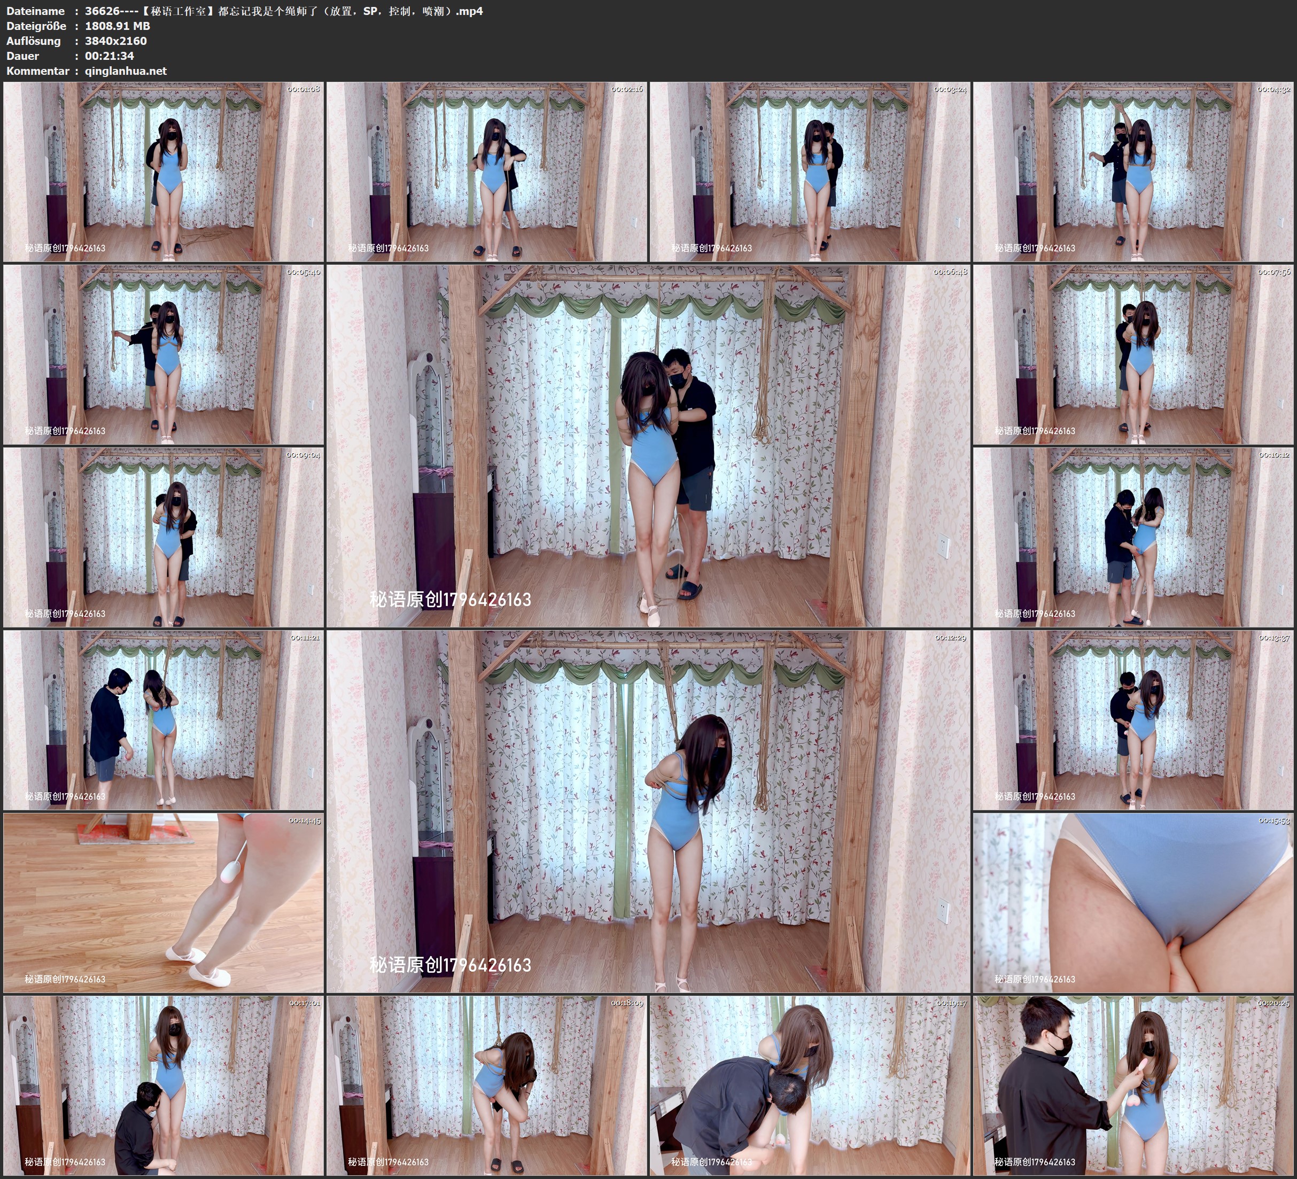The image size is (1297, 1179).
Task: Click the Dateiname .mp4 filename text
Action: coord(283,11)
